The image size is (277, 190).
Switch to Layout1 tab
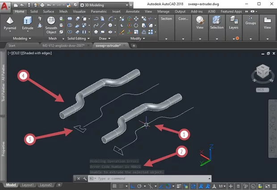point(28,185)
